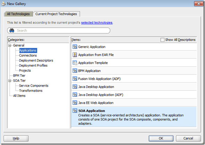Click the Application Template icon
The image size is (205, 145).
point(75,63)
